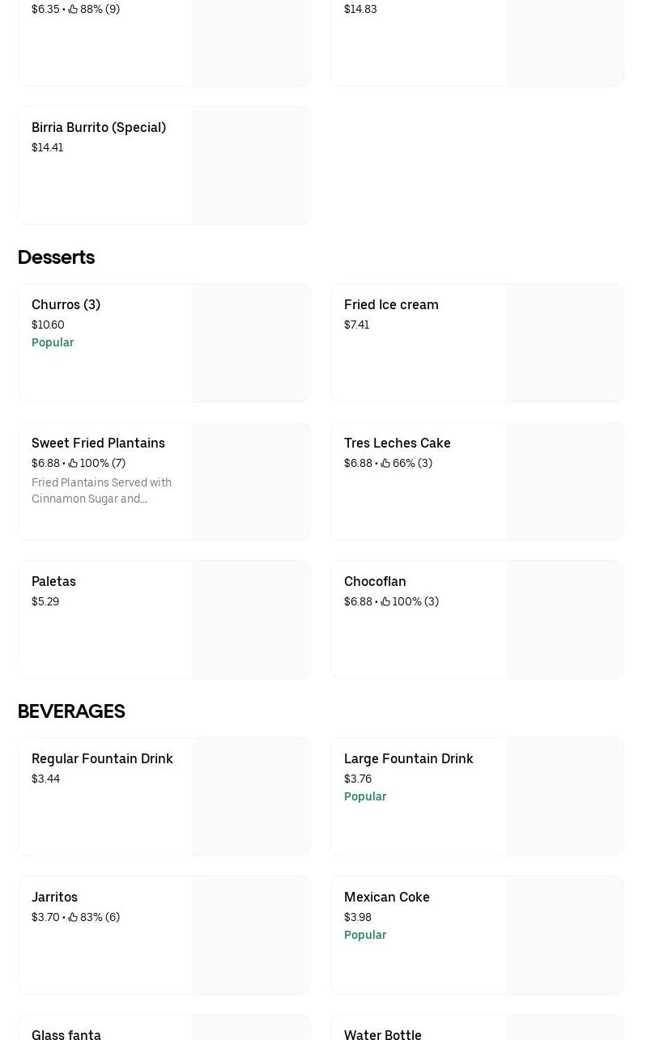Open the Large Fountain Drink title

coord(408,758)
